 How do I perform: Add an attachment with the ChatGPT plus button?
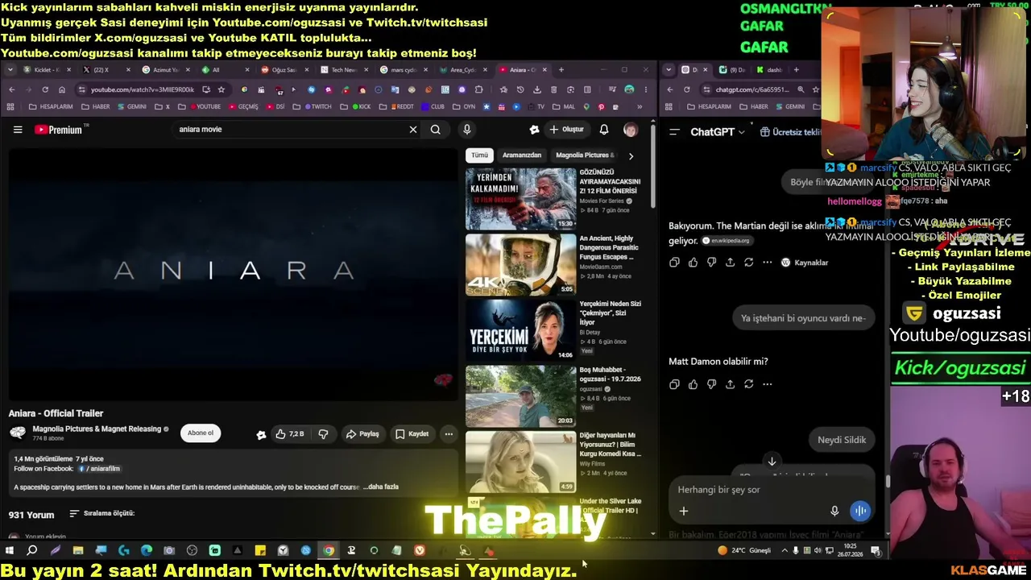coord(684,511)
